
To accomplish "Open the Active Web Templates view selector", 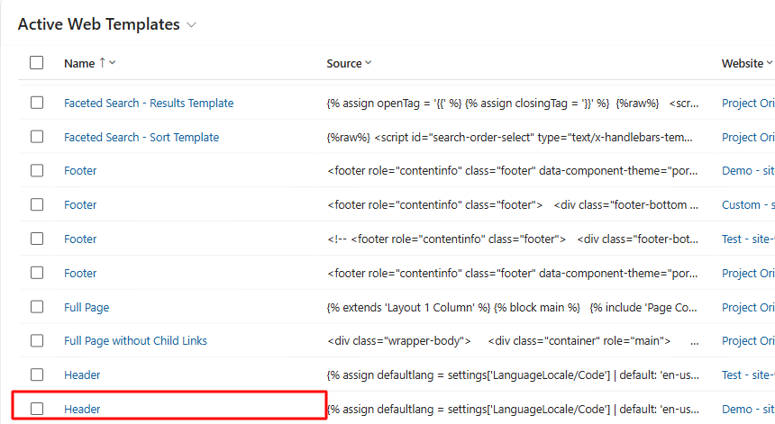I will [x=191, y=25].
